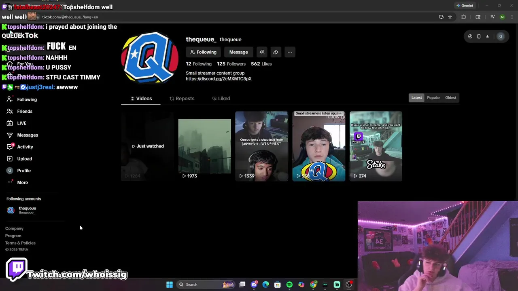Viewport: 518px width, 291px height.
Task: Click the download icon in top pill
Action: click(x=487, y=36)
